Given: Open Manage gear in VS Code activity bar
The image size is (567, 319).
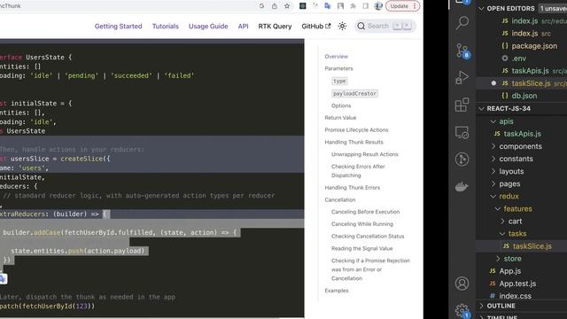Looking at the screenshot, I should [x=462, y=310].
